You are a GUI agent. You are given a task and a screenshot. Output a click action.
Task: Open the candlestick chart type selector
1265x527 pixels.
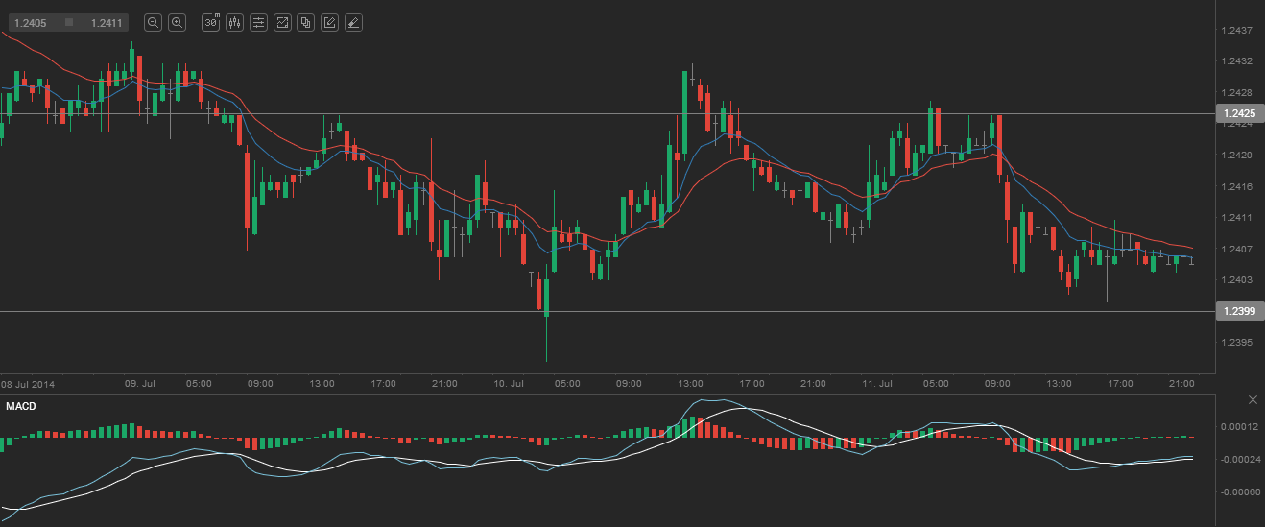(234, 22)
